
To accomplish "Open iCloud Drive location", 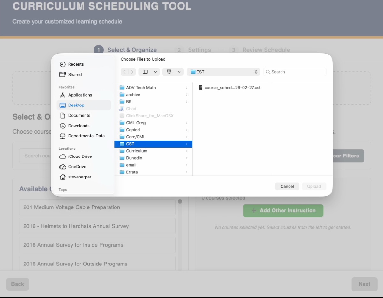I will 80,156.
